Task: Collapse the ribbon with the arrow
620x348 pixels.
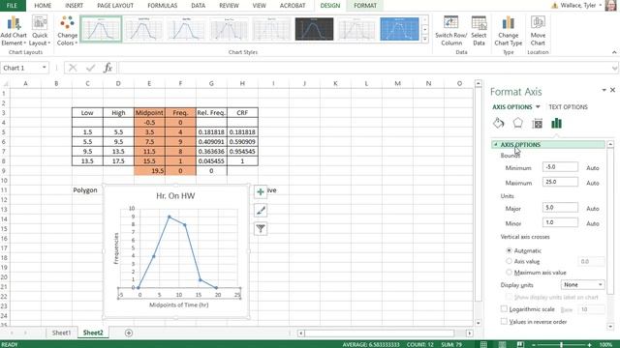Action: pyautogui.click(x=614, y=52)
